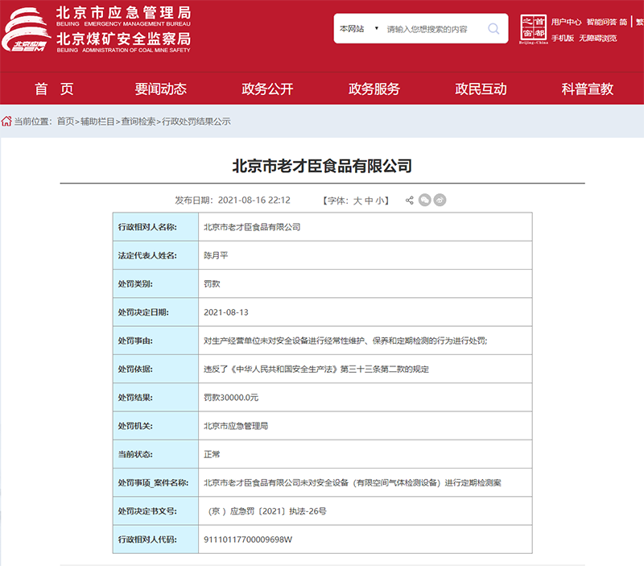Image resolution: width=644 pixels, height=566 pixels.
Task: Click the home icon in the breadcrumb
Action: [6, 121]
